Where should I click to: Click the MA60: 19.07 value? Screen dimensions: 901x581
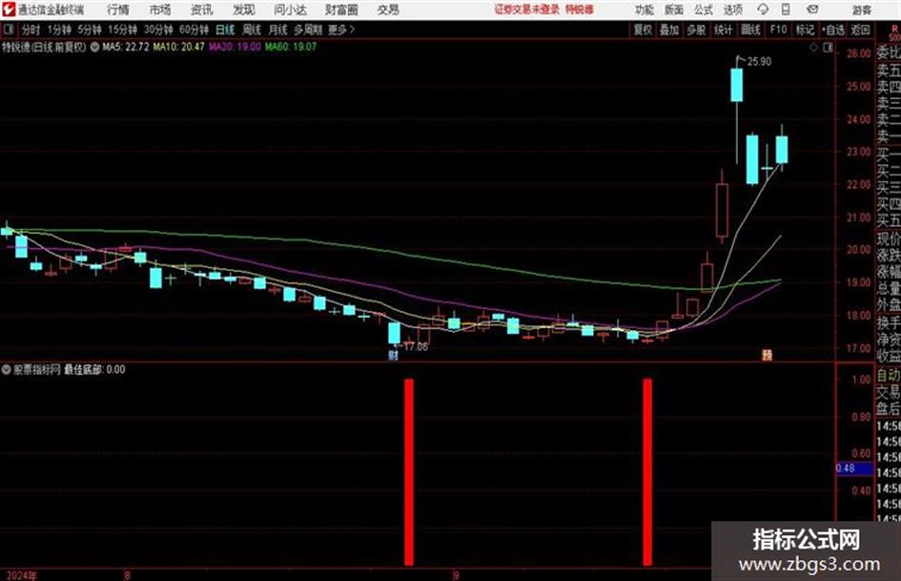pos(290,47)
